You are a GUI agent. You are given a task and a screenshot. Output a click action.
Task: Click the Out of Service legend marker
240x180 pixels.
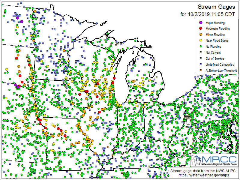[201, 59]
